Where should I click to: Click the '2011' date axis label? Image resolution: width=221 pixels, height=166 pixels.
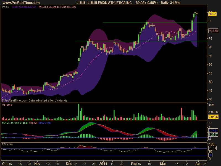(x=103, y=164)
